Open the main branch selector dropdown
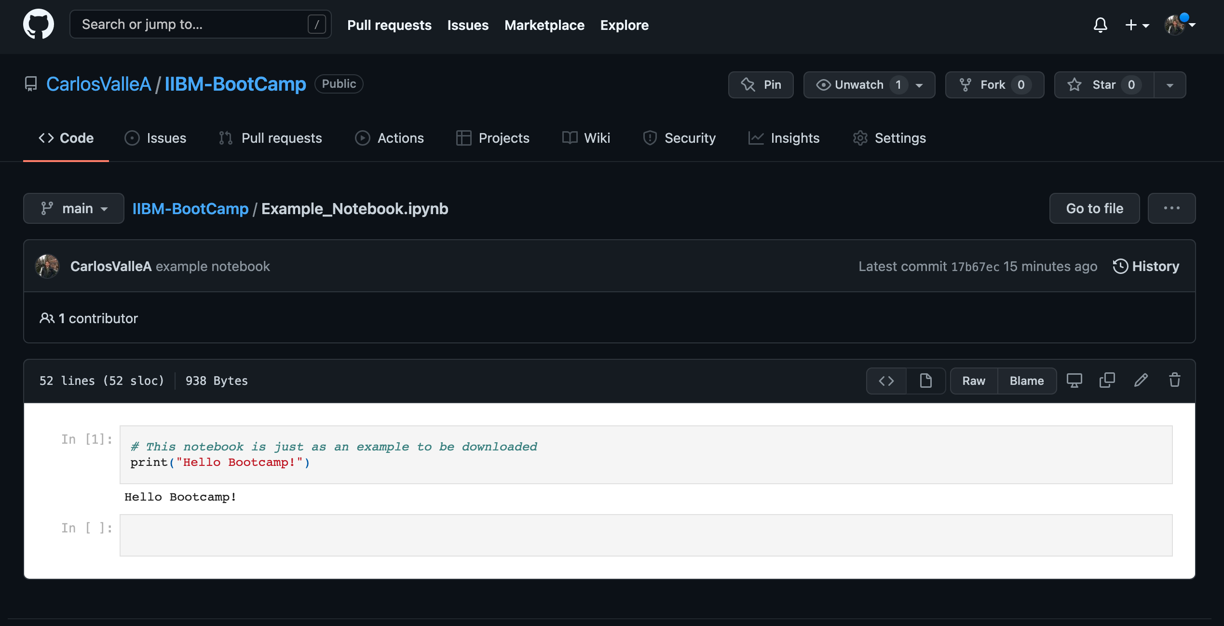Viewport: 1224px width, 626px height. tap(74, 208)
